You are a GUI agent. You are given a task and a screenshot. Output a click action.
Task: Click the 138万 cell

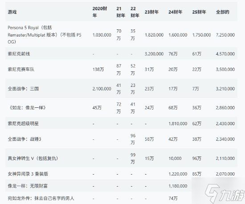(x=98, y=69)
